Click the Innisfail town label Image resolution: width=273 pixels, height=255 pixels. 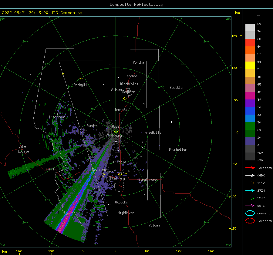(x=123, y=110)
